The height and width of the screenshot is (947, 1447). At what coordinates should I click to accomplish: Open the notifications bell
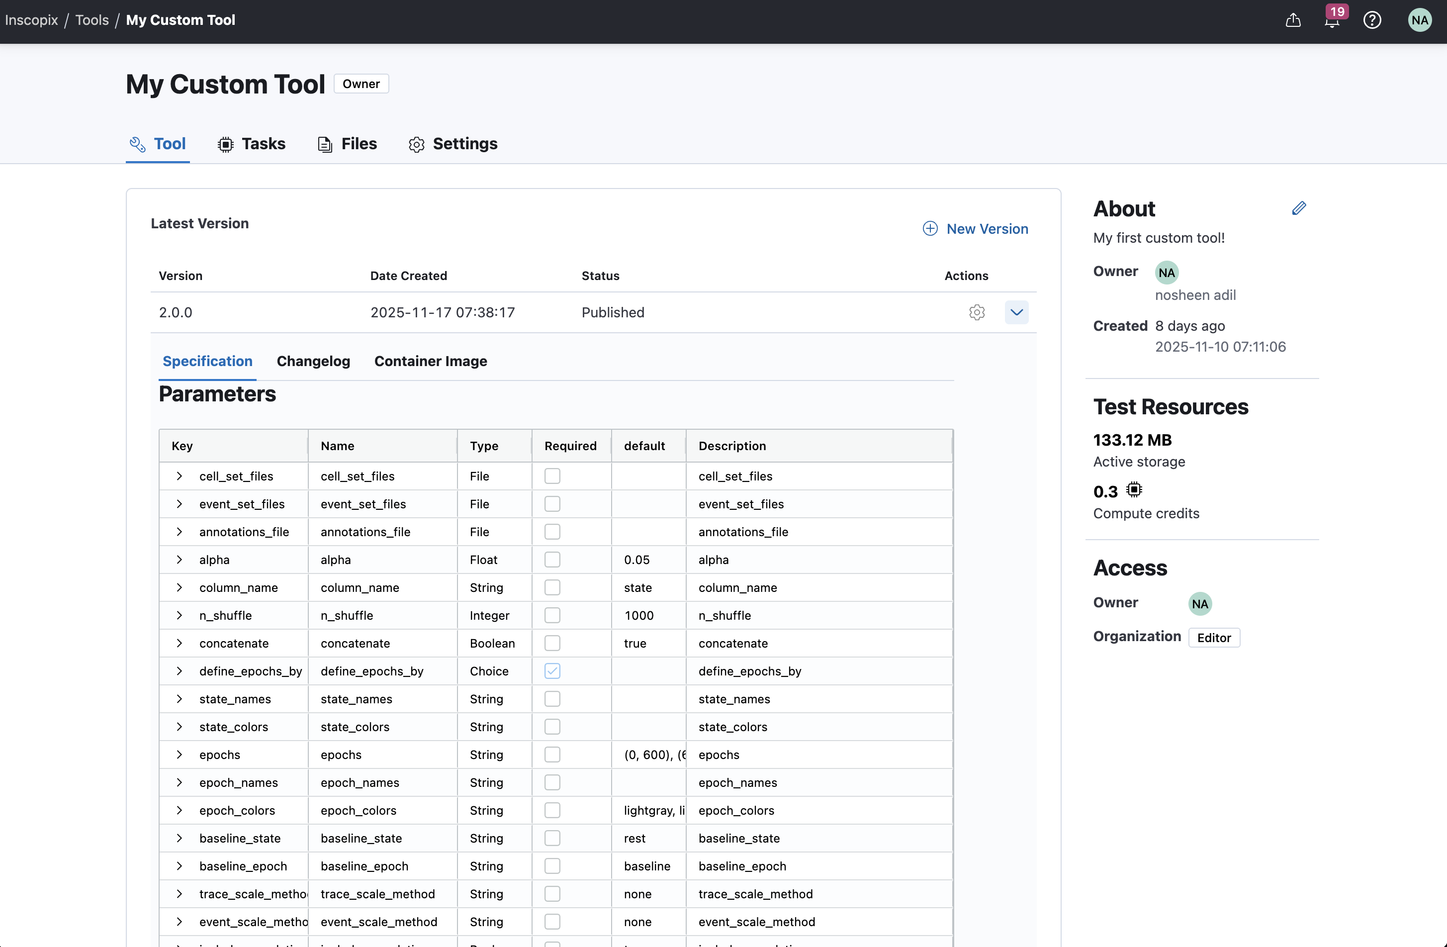(1332, 21)
